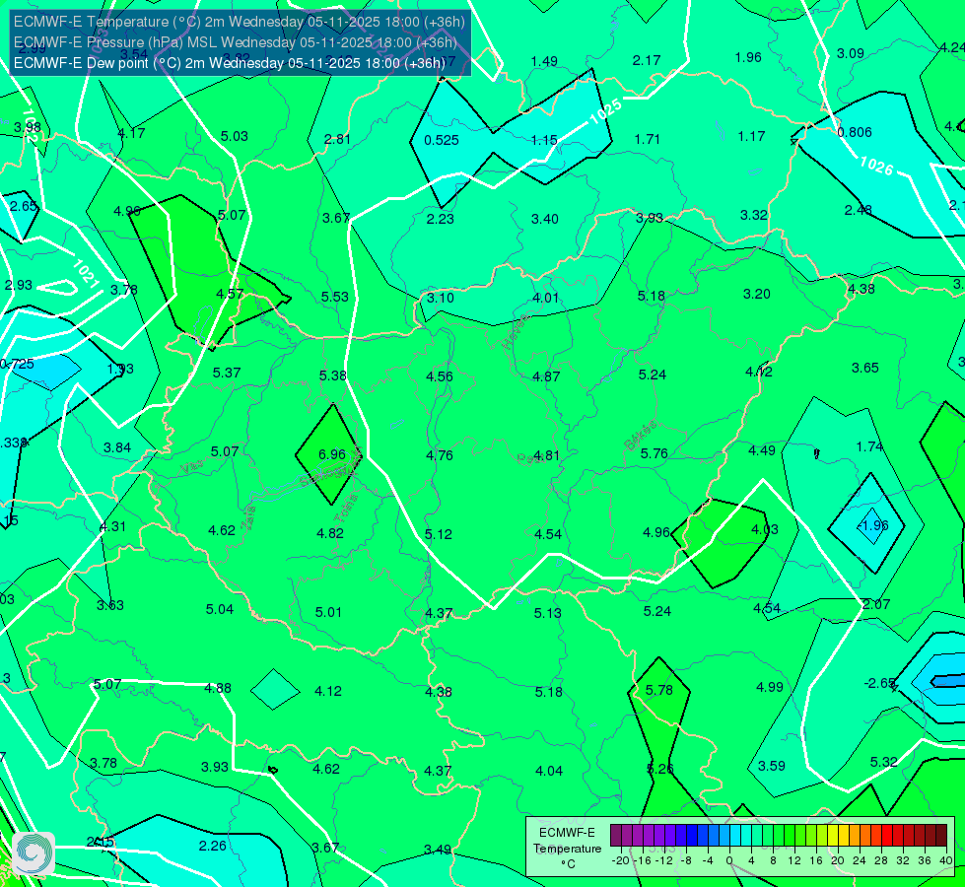Click the Zala county label
This screenshot has height=887, width=965.
pyautogui.click(x=248, y=519)
